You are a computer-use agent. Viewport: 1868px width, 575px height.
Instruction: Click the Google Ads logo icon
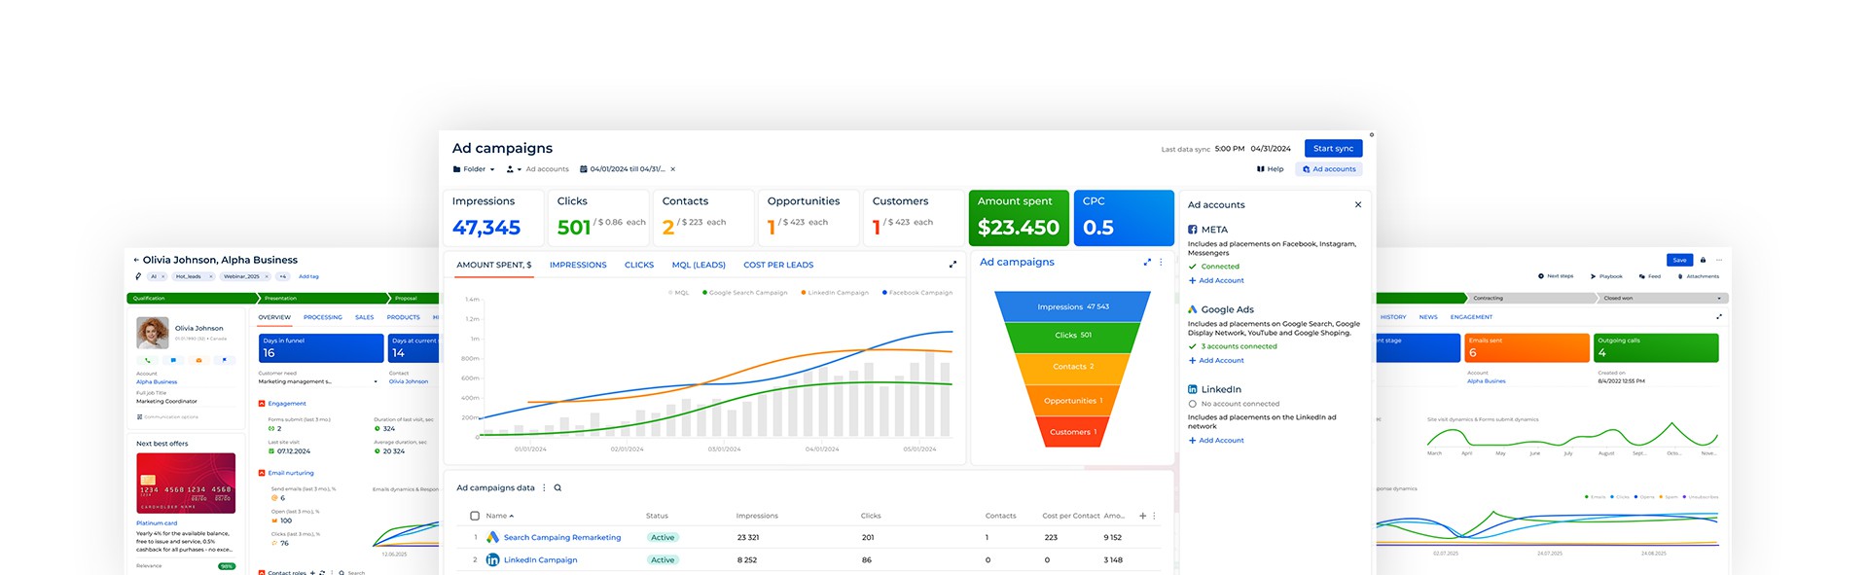(1193, 309)
